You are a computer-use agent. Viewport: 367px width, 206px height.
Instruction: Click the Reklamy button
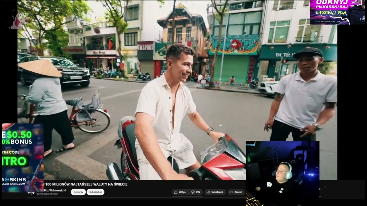[x=78, y=192]
